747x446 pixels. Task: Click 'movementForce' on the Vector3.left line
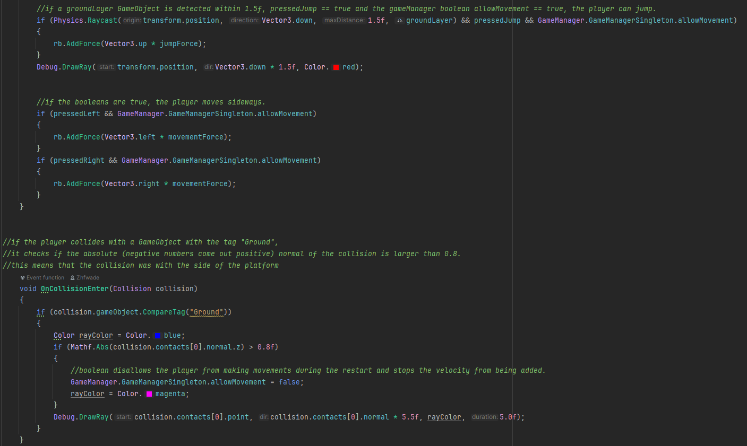click(x=196, y=137)
